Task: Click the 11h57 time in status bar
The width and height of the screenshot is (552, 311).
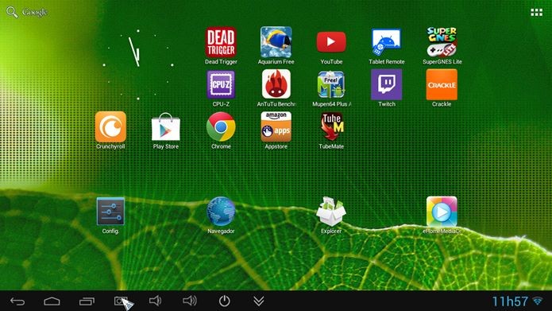Action: coord(510,301)
